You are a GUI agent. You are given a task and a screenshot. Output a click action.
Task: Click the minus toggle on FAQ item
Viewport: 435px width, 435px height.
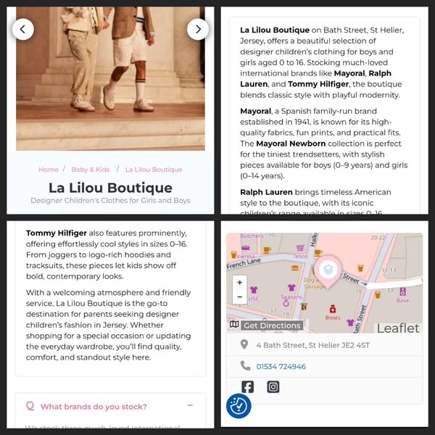(x=190, y=405)
